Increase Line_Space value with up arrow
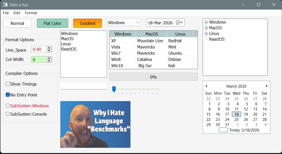The height and width of the screenshot is (154, 282). coord(49,48)
